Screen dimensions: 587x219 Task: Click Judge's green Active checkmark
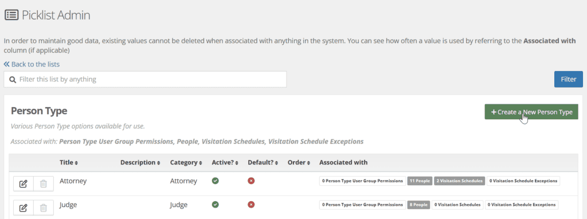tap(216, 205)
